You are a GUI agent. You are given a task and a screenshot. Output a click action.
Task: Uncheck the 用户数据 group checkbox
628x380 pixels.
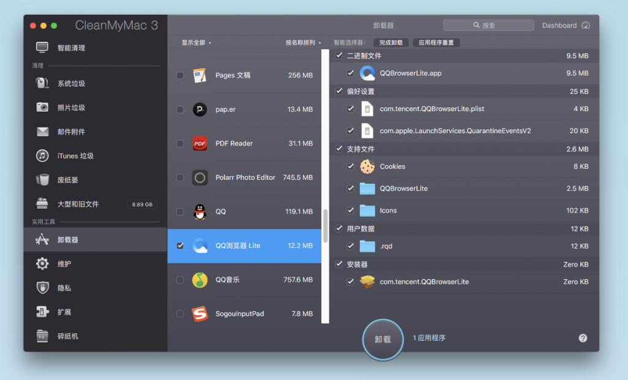(339, 228)
